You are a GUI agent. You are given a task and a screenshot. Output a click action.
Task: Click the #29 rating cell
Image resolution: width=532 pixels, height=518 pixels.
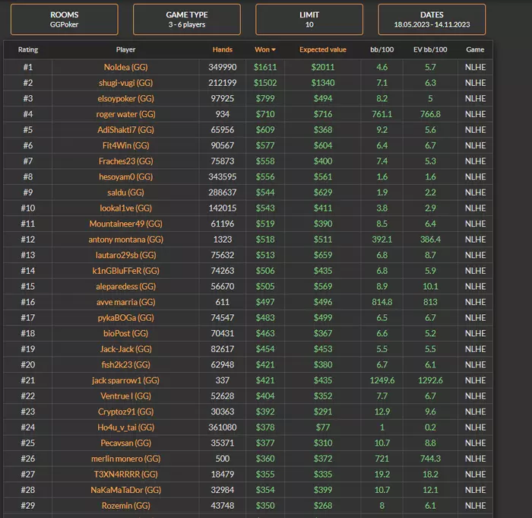[x=28, y=505]
